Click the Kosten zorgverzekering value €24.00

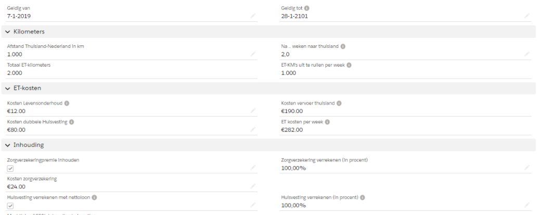(x=16, y=187)
